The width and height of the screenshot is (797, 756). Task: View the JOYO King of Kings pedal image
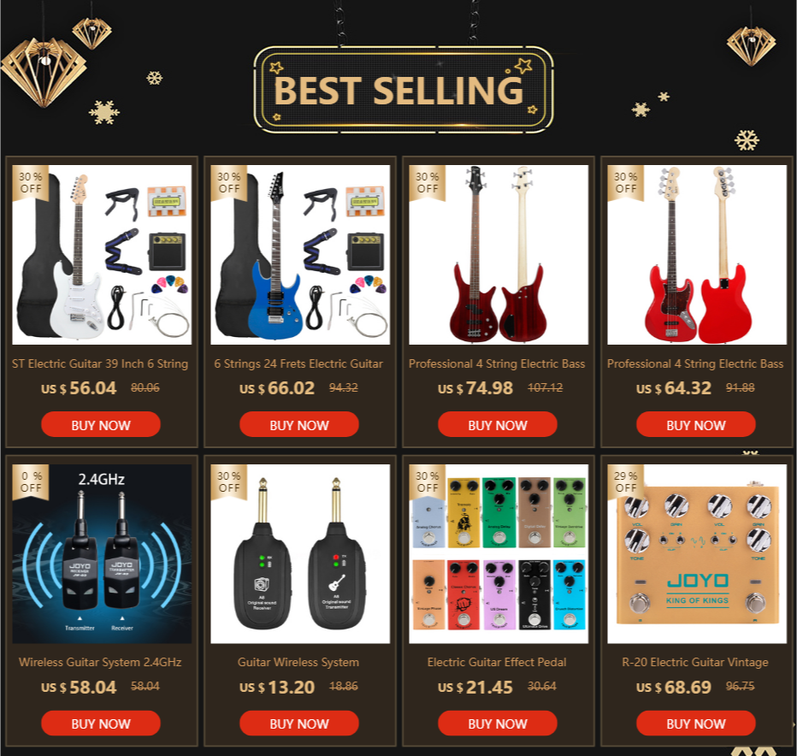pyautogui.click(x=697, y=553)
